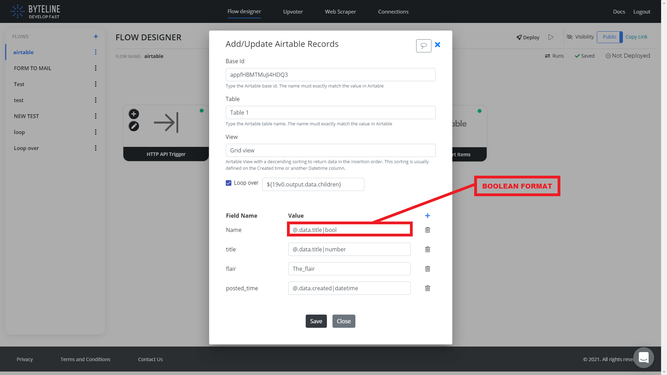Open options menu for loop flow

pyautogui.click(x=96, y=132)
